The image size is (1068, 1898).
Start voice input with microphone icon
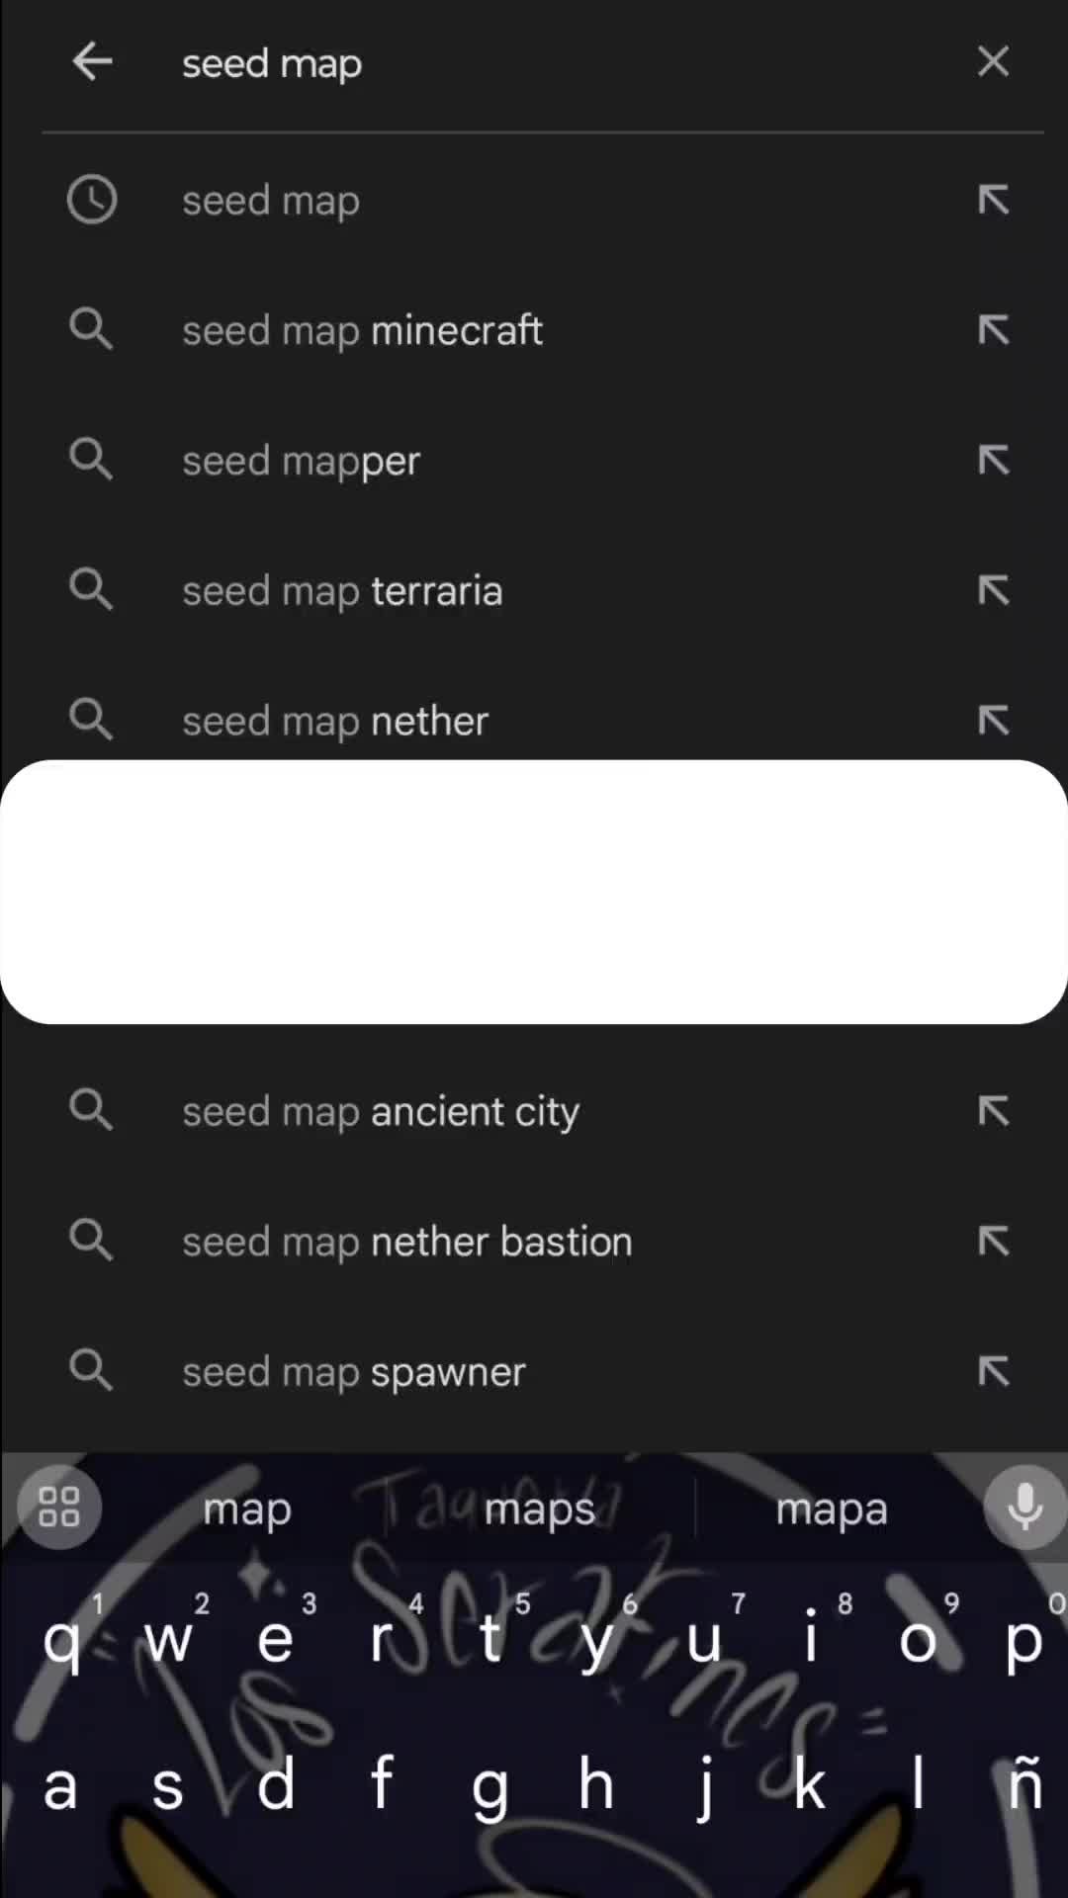pos(1024,1508)
